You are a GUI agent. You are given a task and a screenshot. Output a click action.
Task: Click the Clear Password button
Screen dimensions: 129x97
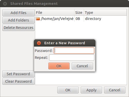pyautogui.click(x=19, y=81)
